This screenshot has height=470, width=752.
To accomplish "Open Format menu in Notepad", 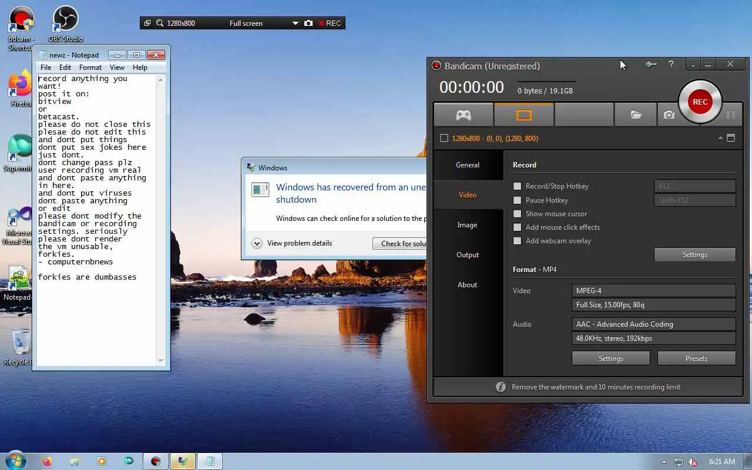I will coord(90,68).
